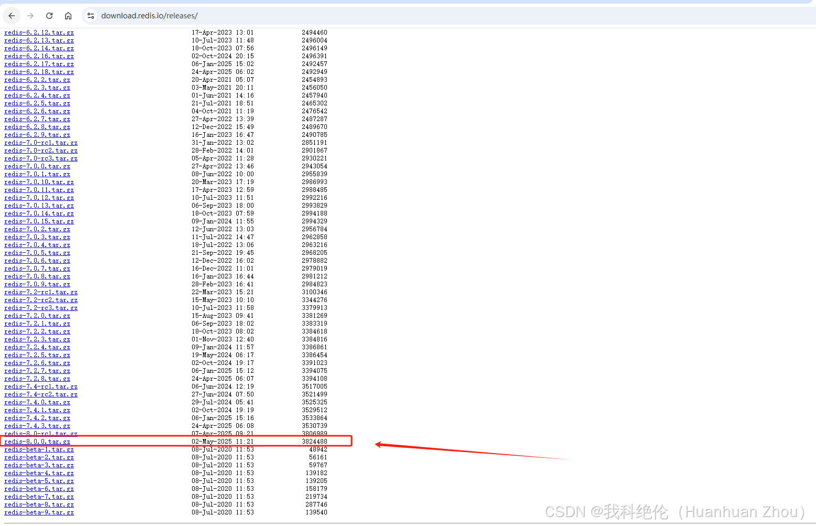The image size is (816, 526).
Task: Download redis-7.4.0.tar.gz
Action: (37, 402)
